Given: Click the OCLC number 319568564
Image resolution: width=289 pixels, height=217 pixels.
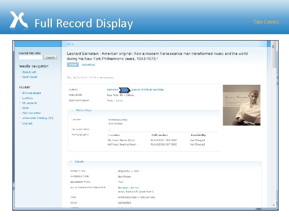Looking at the screenshot, I should tap(124, 203).
